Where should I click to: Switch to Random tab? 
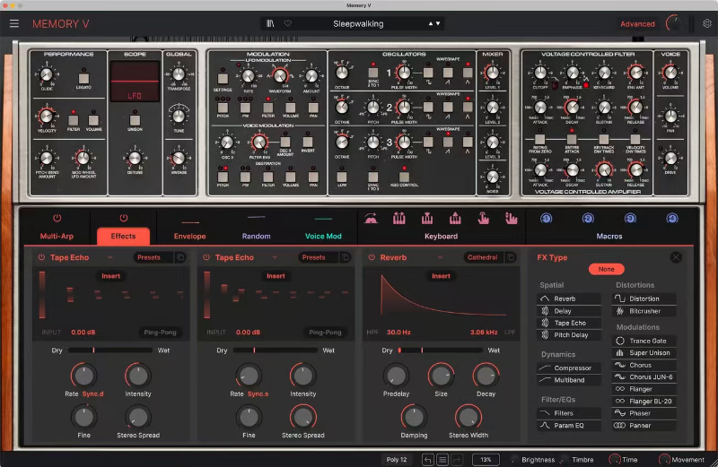pos(256,236)
